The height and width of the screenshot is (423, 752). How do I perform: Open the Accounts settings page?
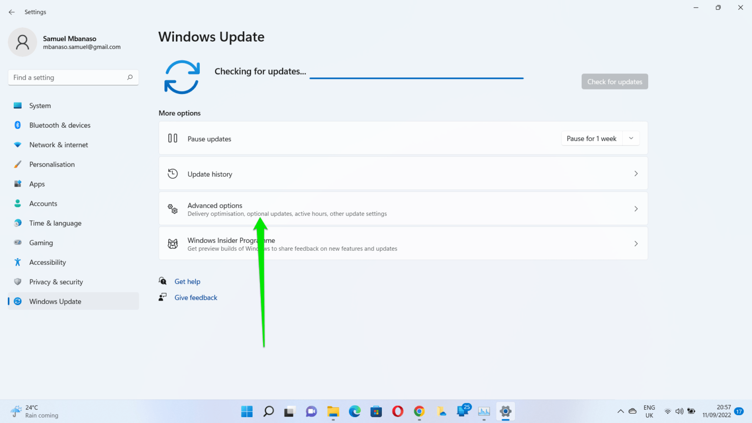pyautogui.click(x=43, y=203)
